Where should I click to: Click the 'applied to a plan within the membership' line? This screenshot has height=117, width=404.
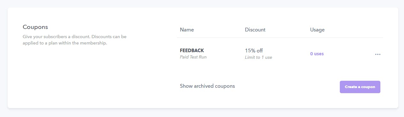[65, 43]
